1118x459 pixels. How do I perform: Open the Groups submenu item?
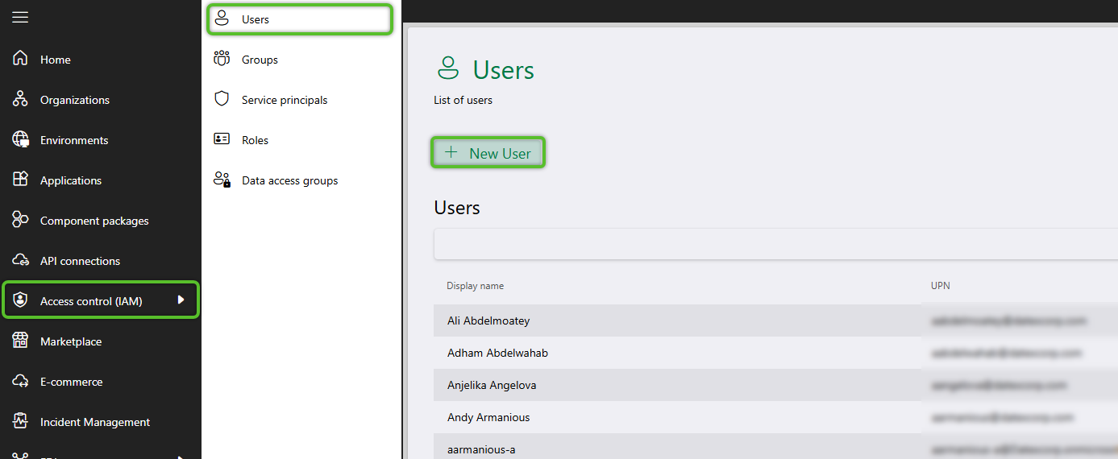pos(260,60)
